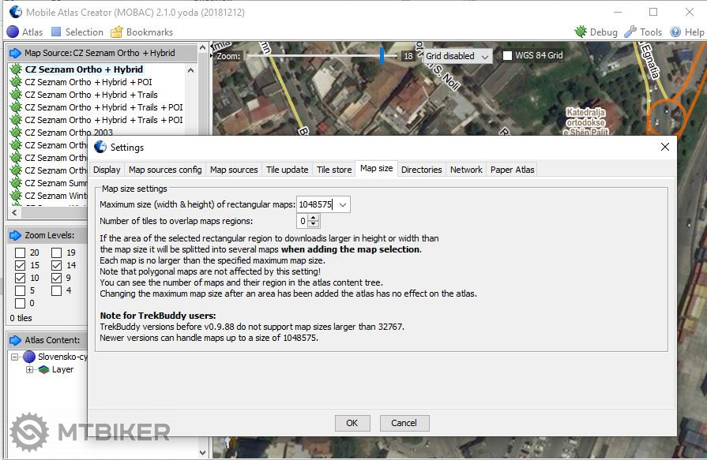Switch to the Directories tab
707x460 pixels.
421,170
